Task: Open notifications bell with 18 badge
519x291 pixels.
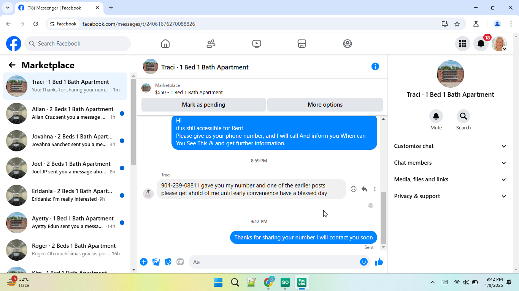Action: 481,44
